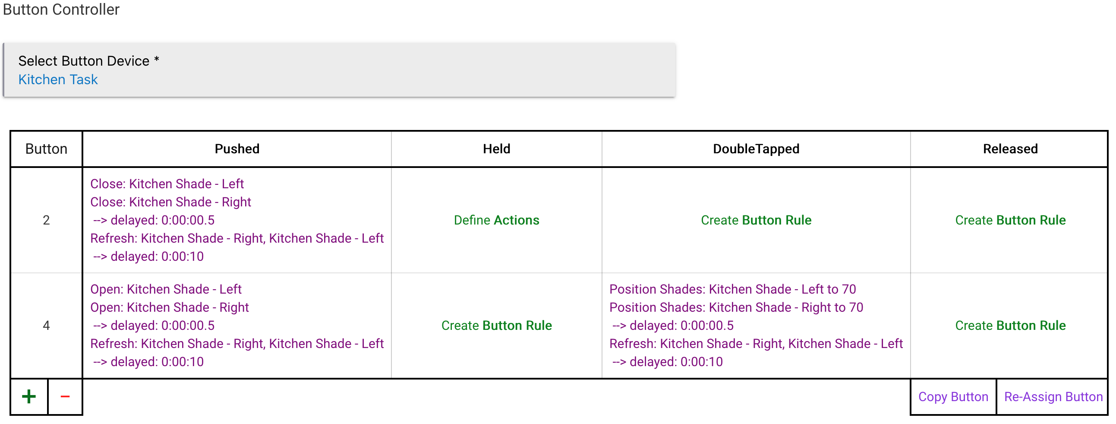This screenshot has height=424, width=1116.
Task: Click the Held column header
Action: tap(496, 149)
